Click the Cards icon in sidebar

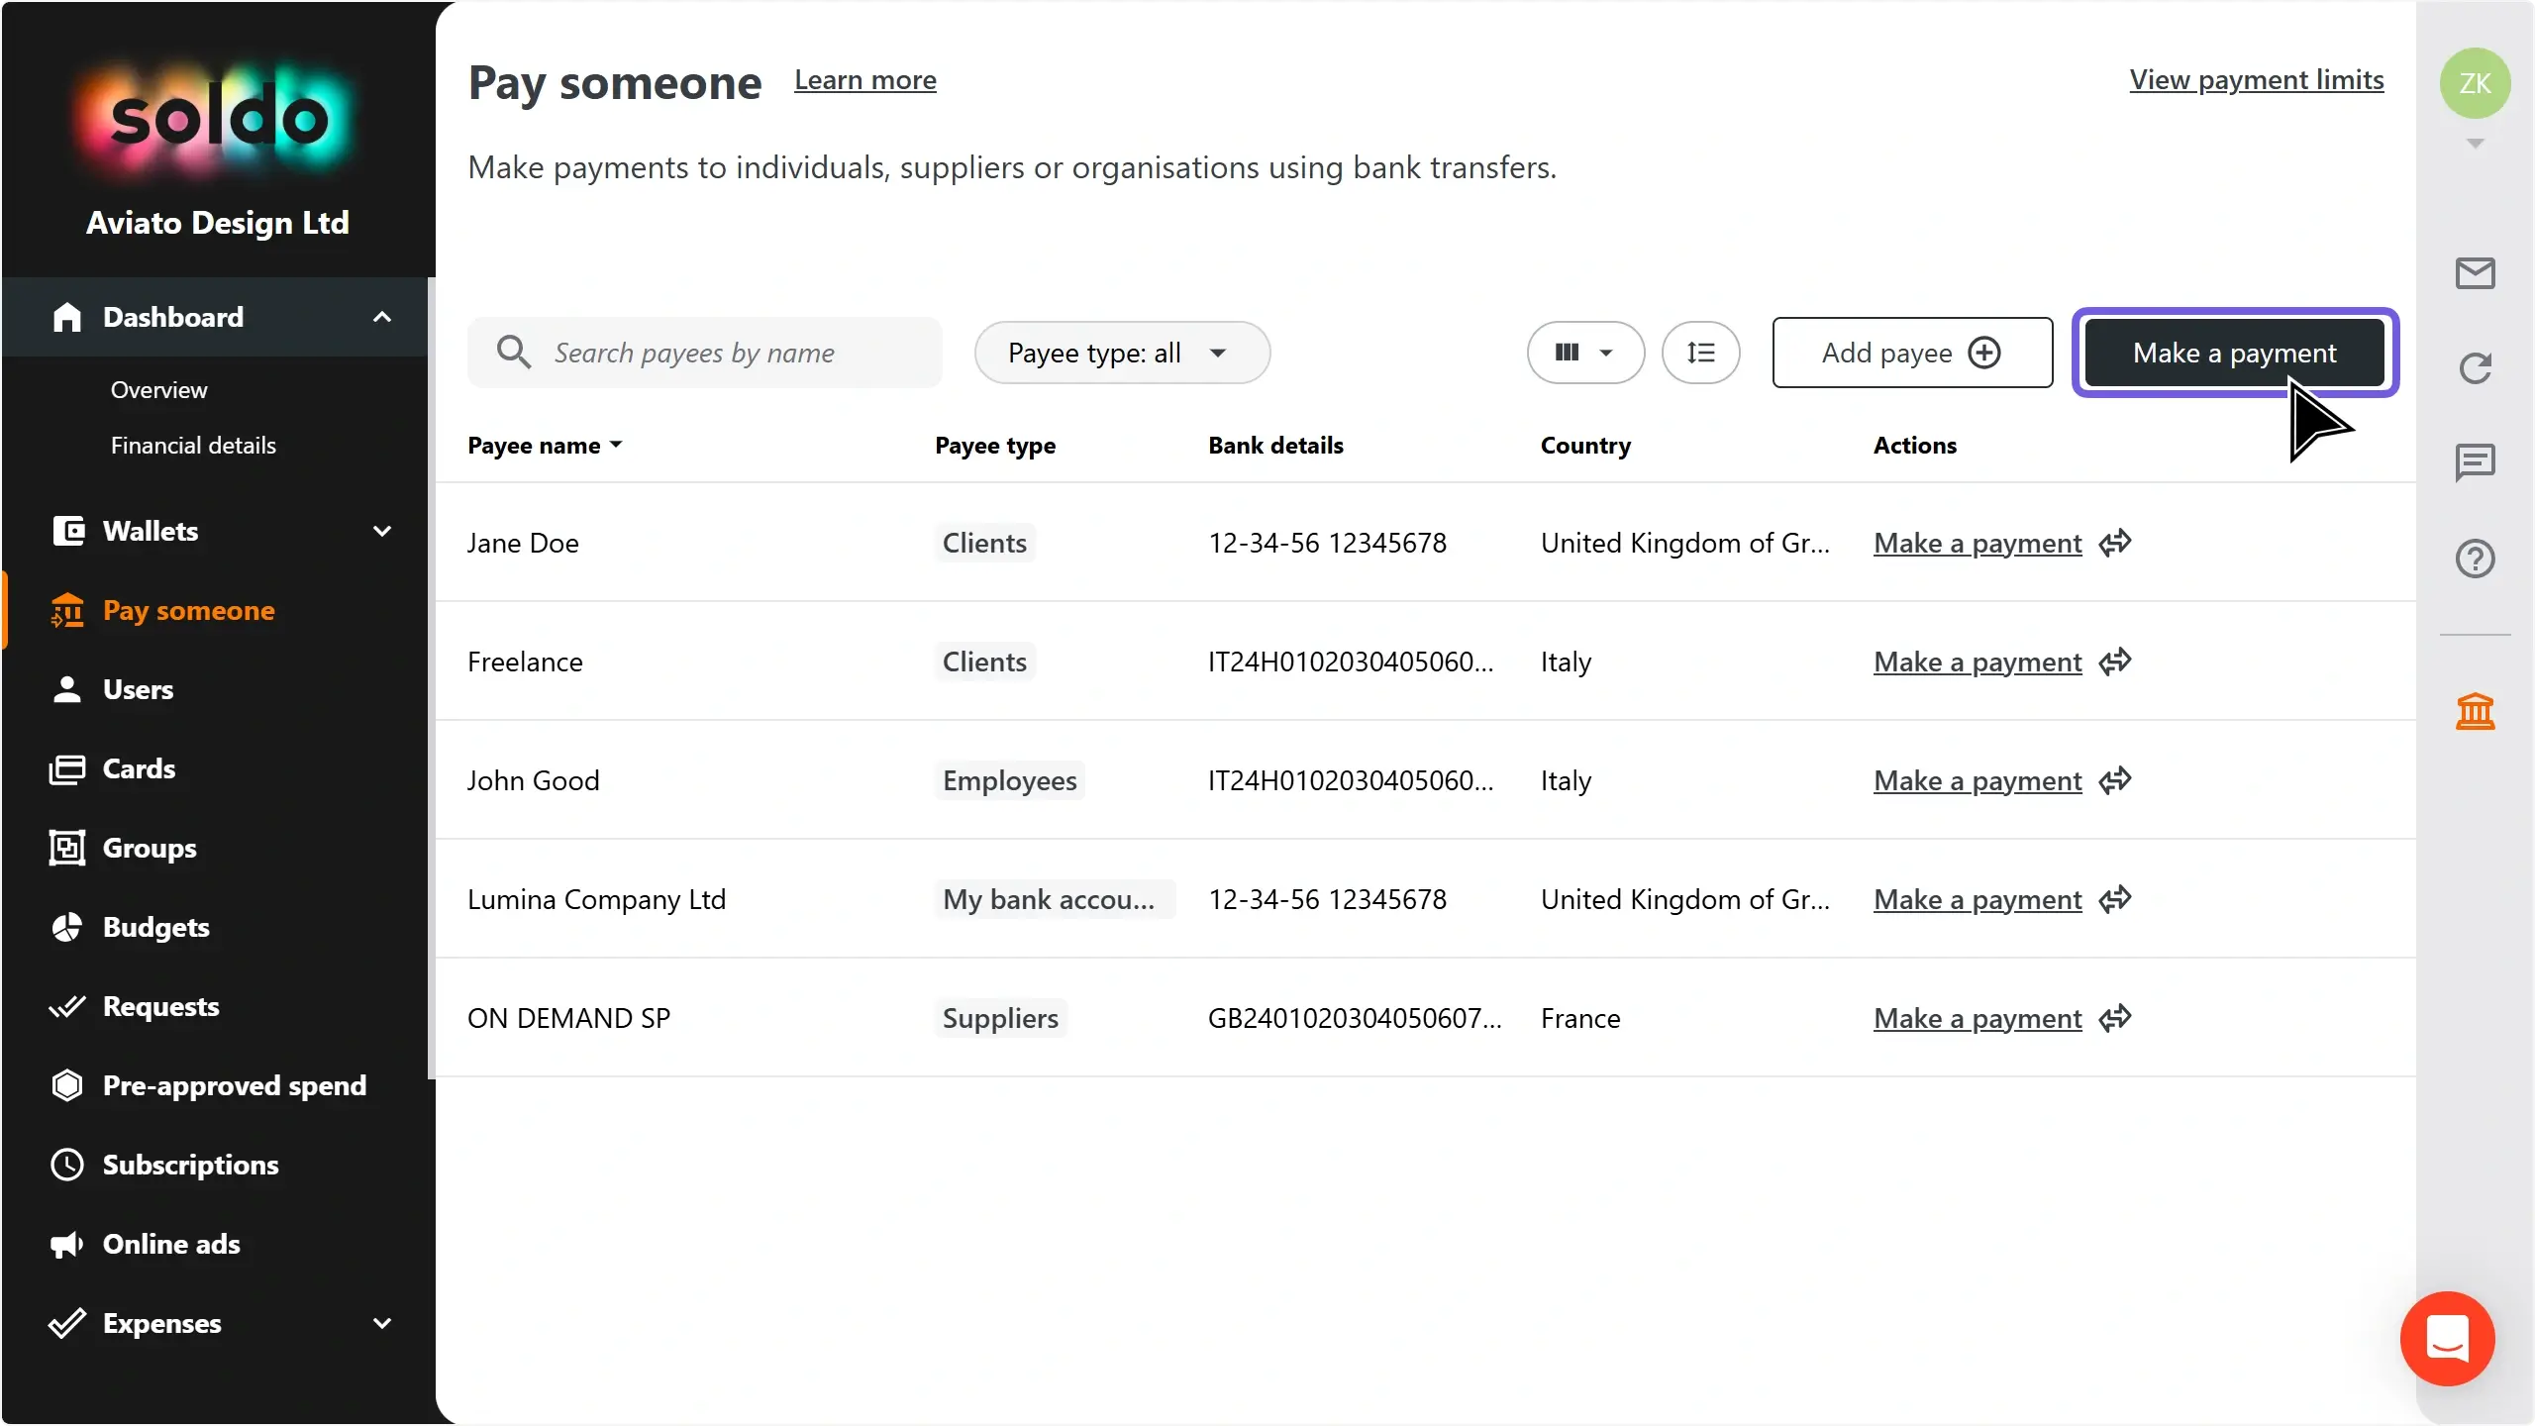[x=67, y=768]
